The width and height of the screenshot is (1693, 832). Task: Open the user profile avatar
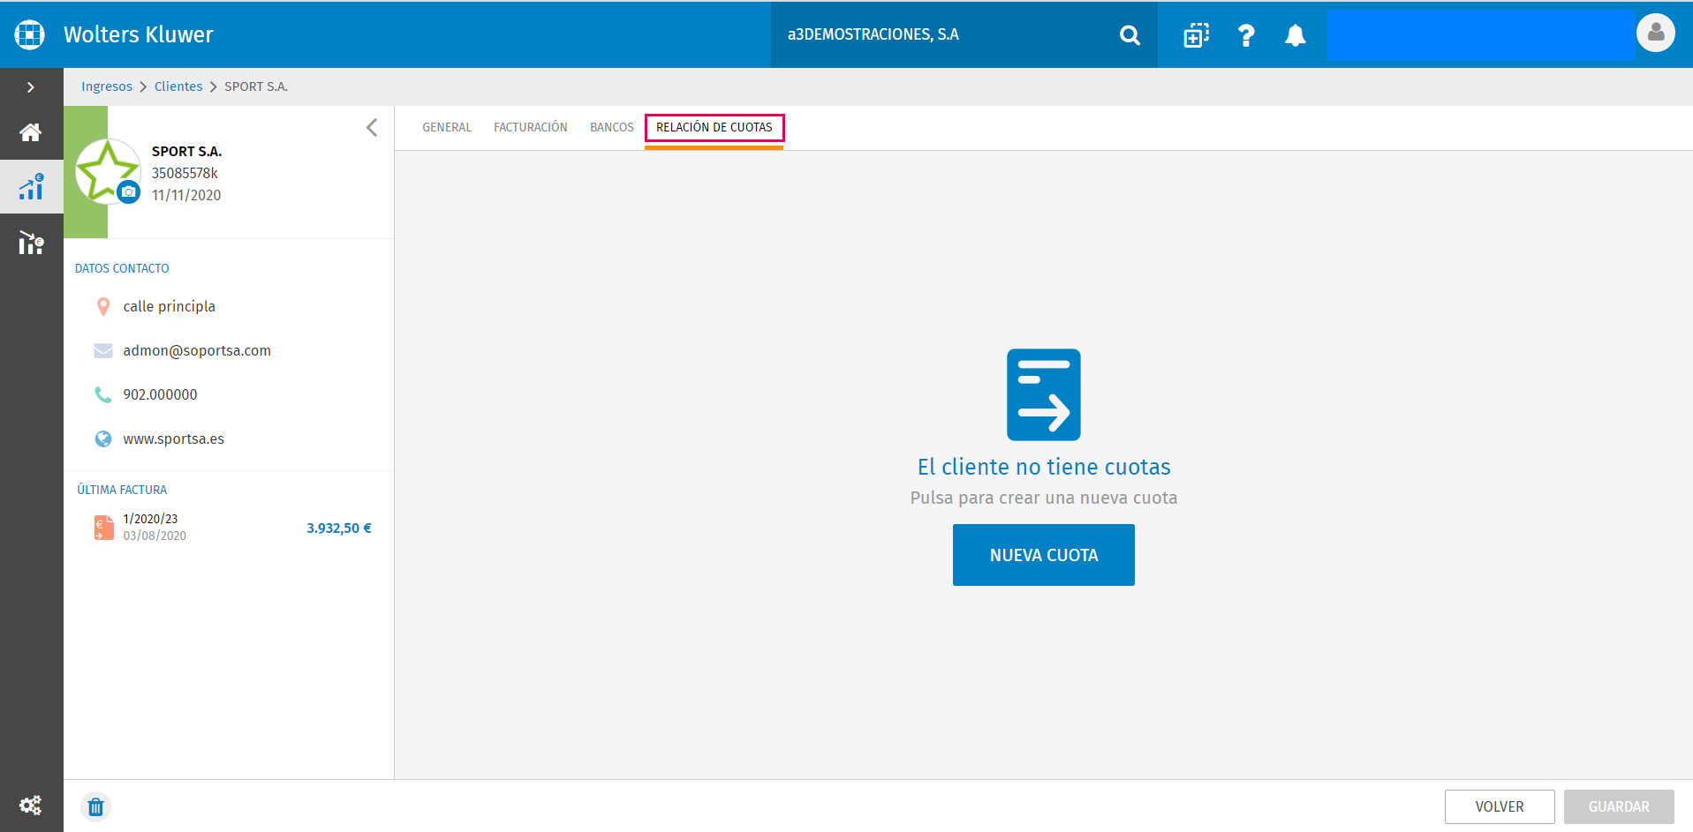[1656, 34]
